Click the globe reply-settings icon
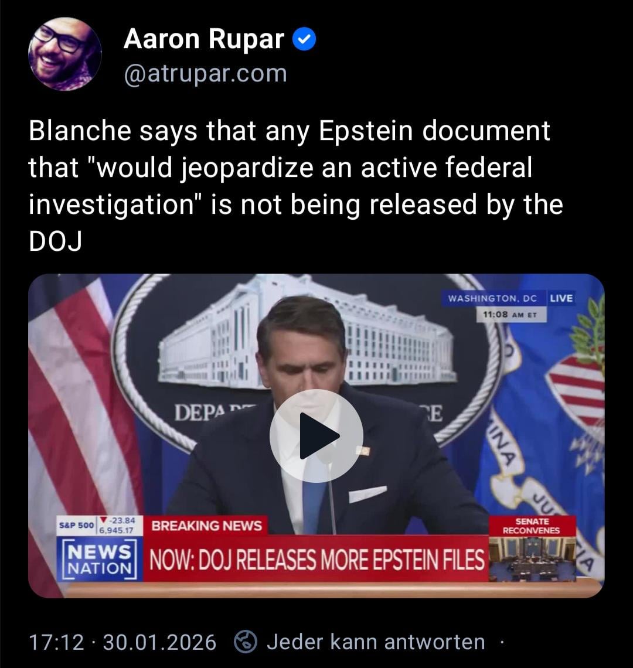 [x=246, y=642]
